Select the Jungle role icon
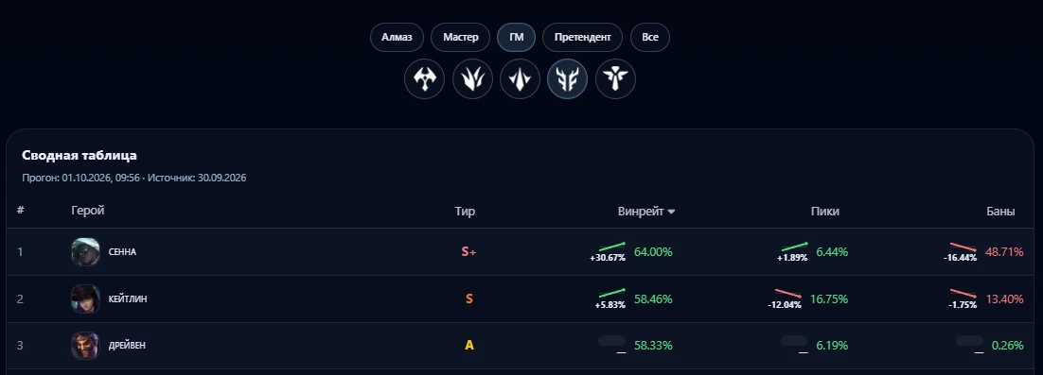 [472, 79]
